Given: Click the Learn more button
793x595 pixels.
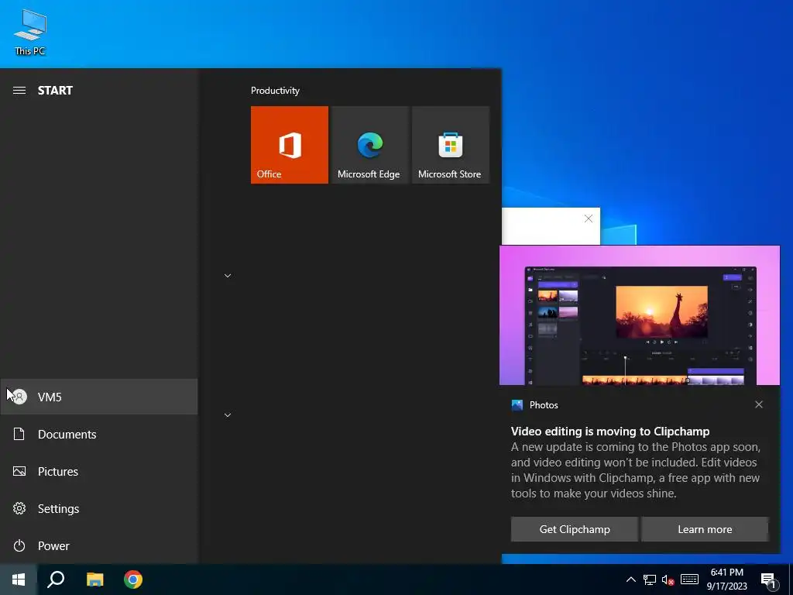Looking at the screenshot, I should click(705, 529).
